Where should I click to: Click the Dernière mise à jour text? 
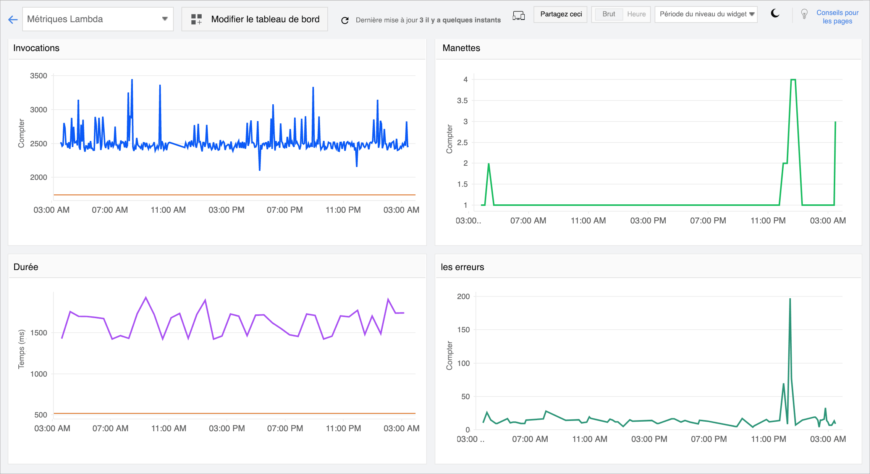(x=427, y=19)
